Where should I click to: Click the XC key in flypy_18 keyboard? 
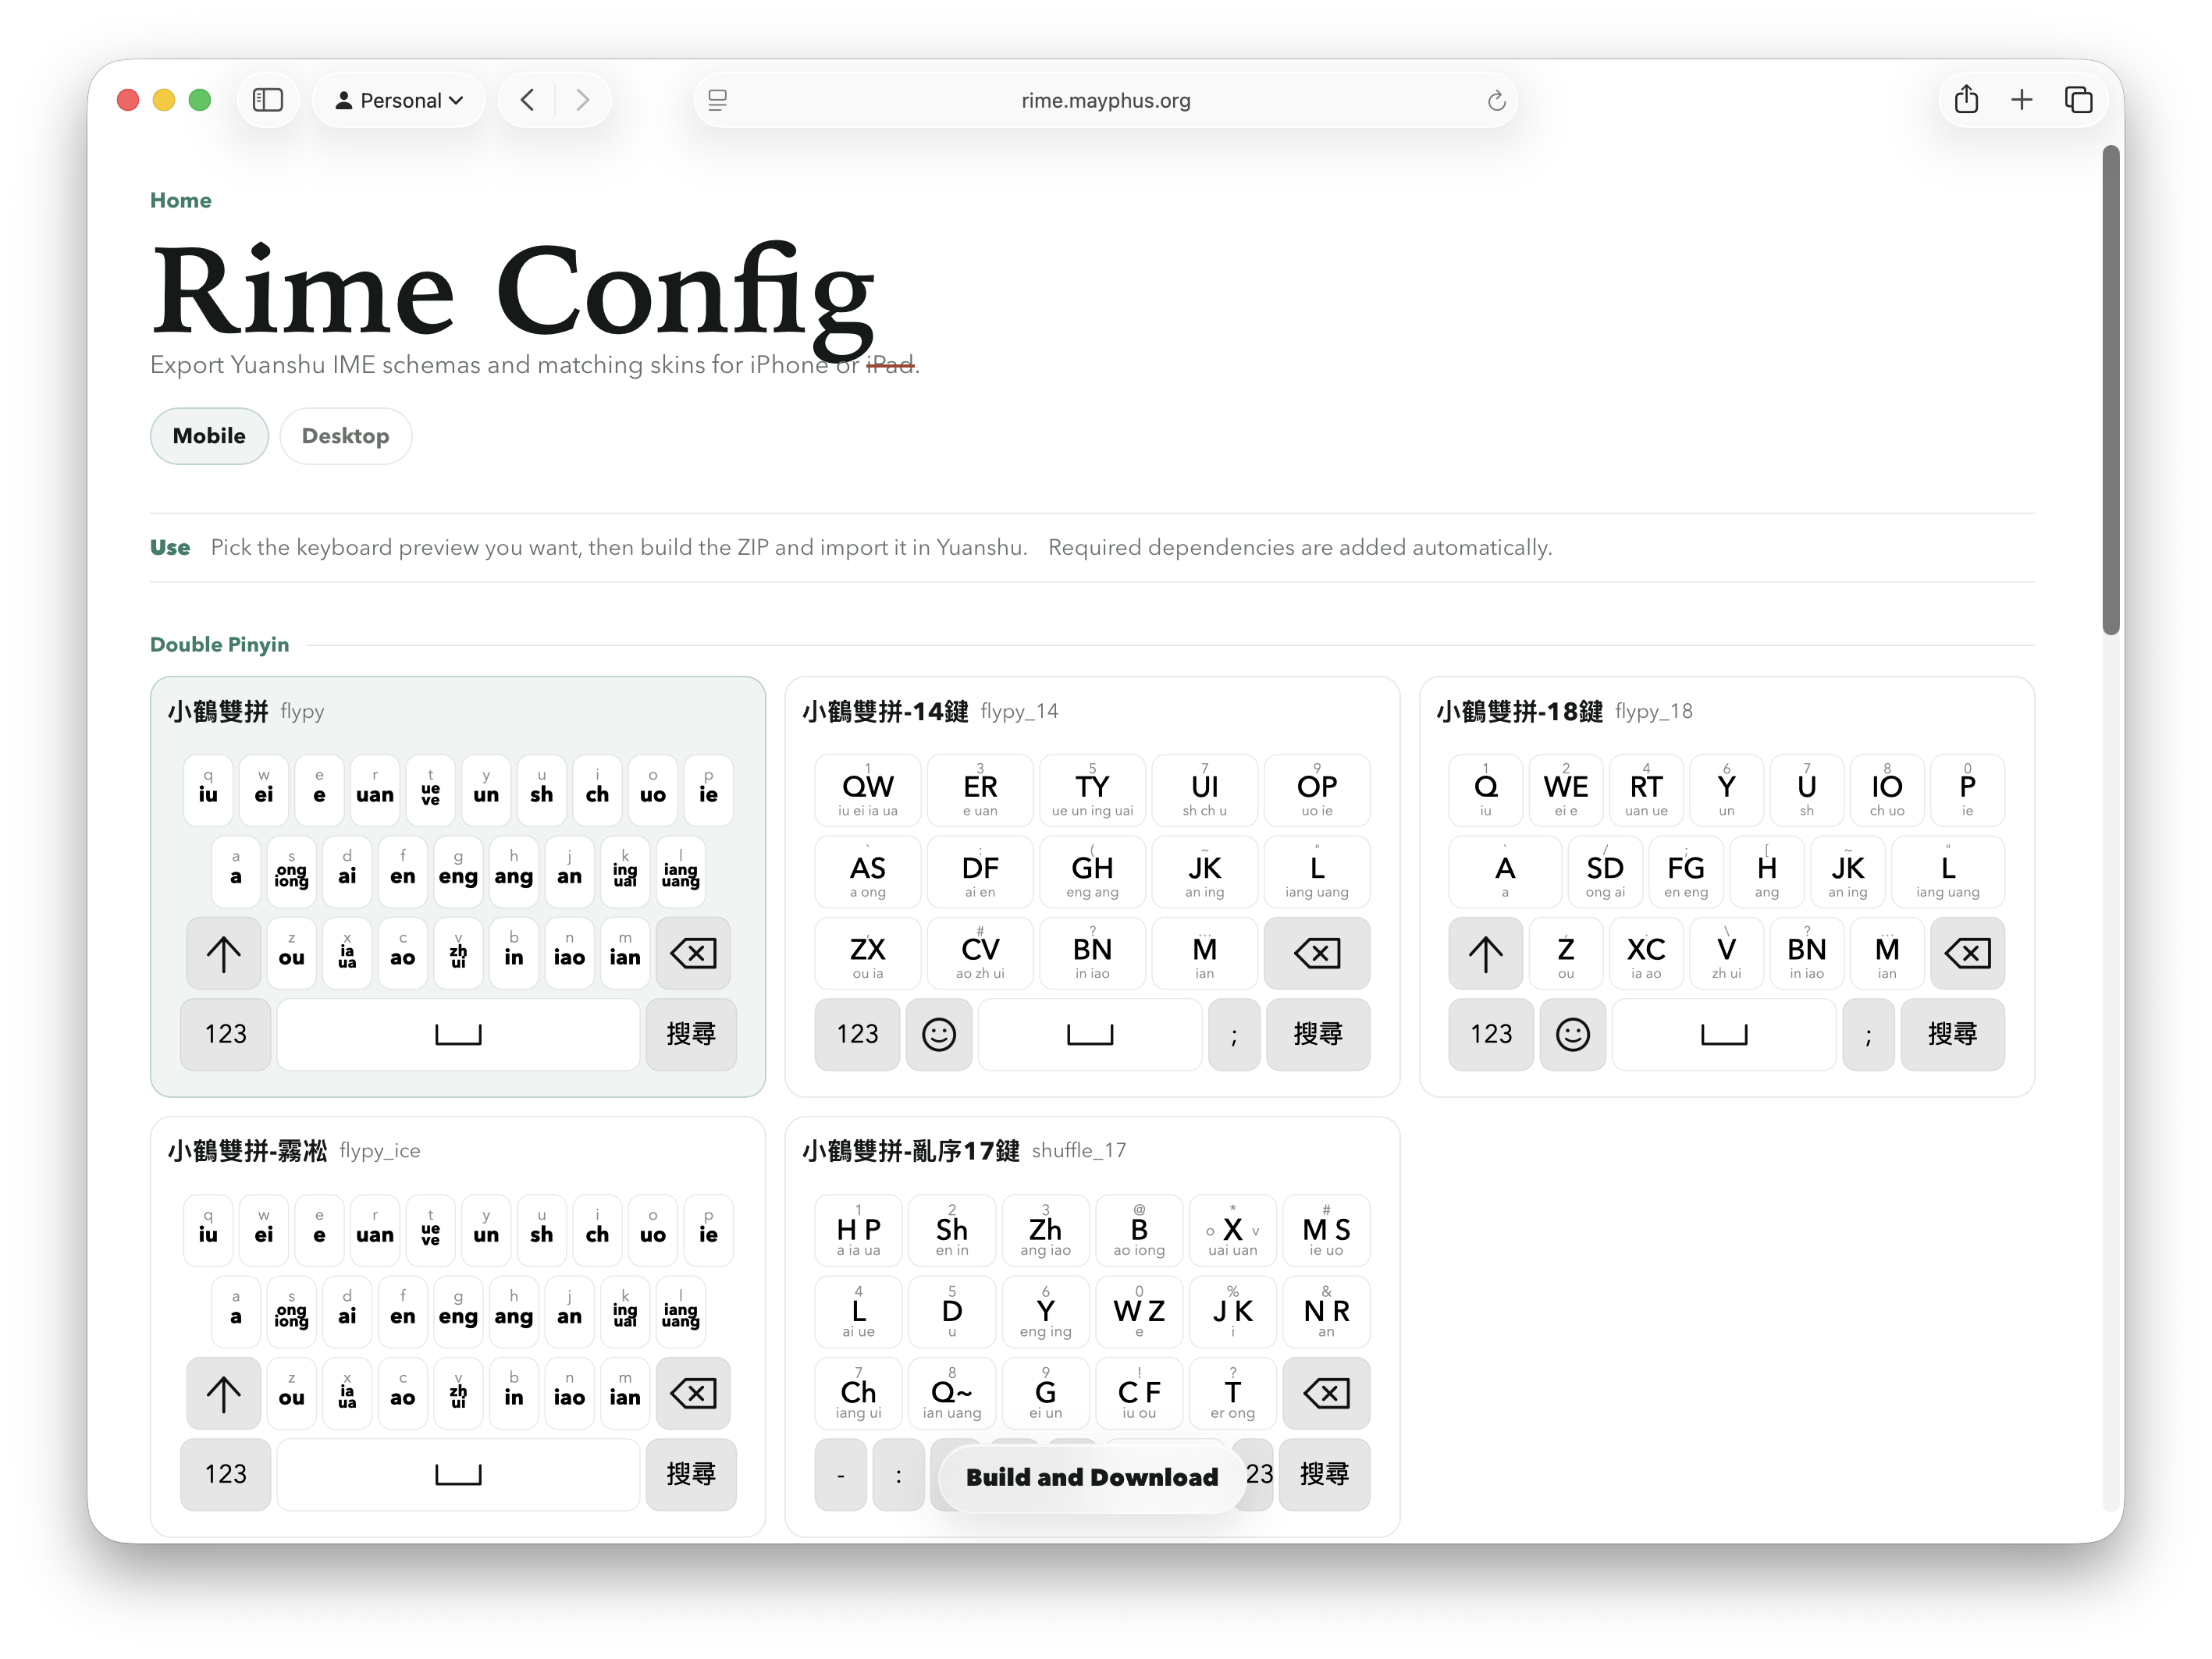click(x=1646, y=953)
